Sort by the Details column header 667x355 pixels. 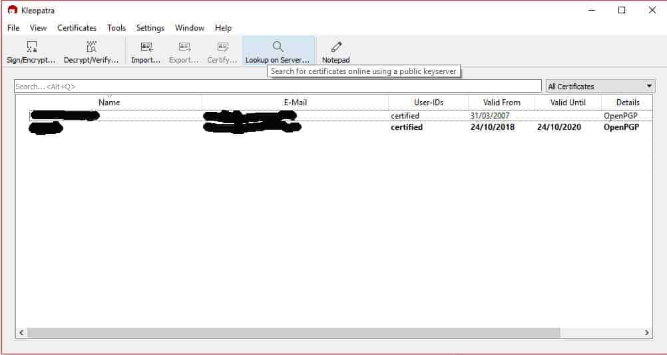tap(628, 102)
